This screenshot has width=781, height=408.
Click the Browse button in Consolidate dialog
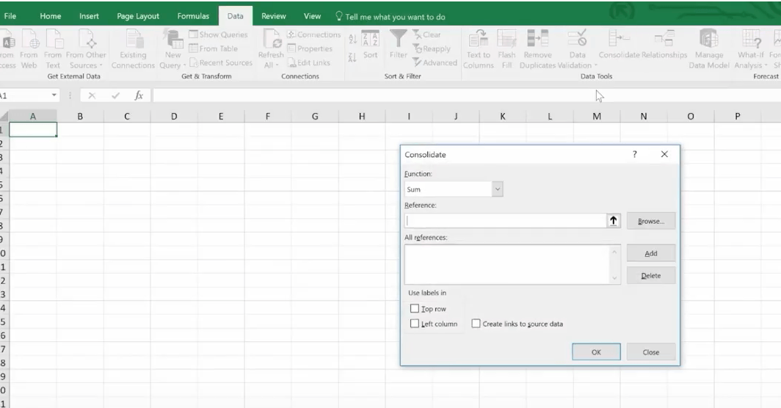650,221
